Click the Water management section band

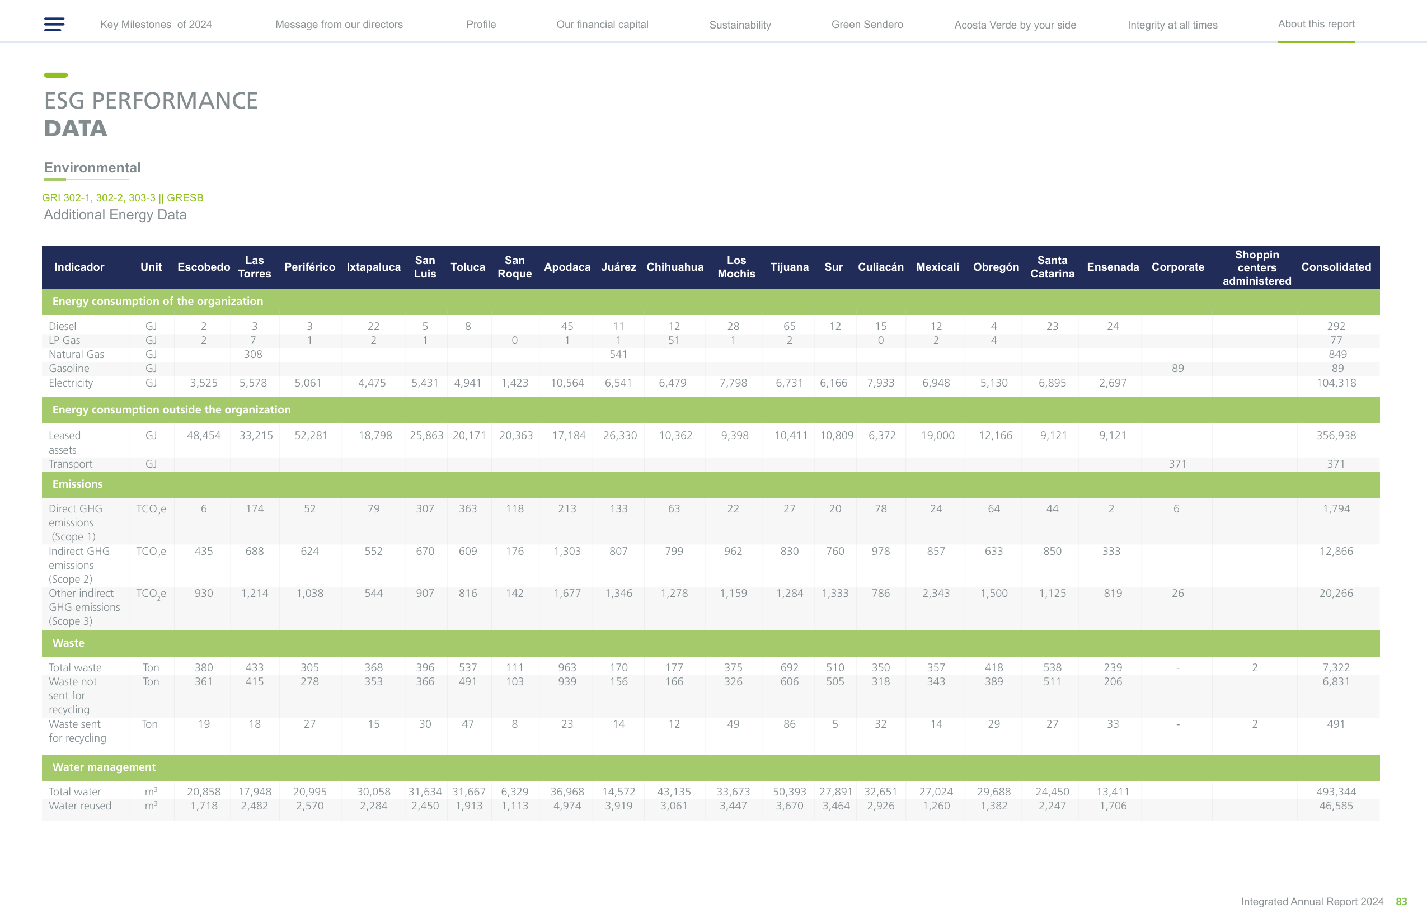pos(711,767)
